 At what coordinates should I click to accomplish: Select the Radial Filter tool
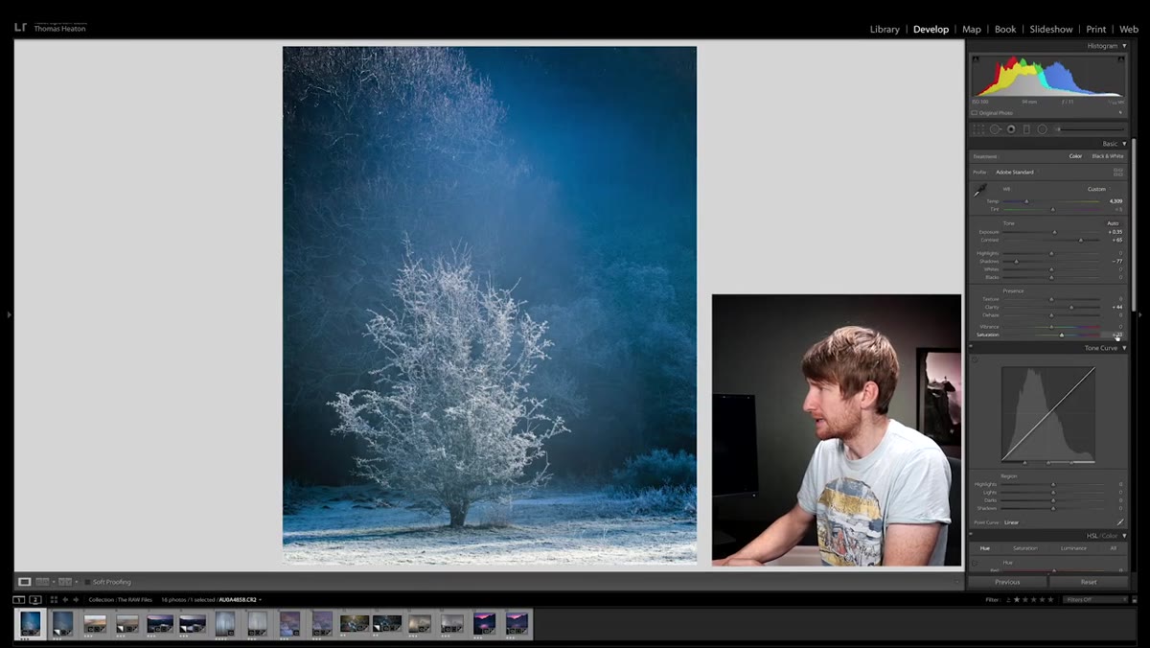pyautogui.click(x=1042, y=128)
